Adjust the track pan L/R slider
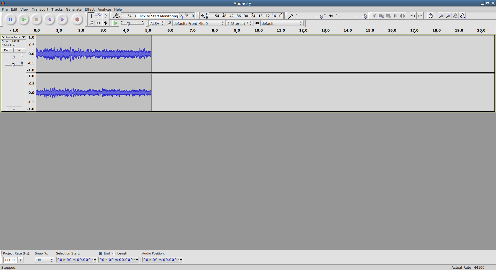The height and width of the screenshot is (270, 496). click(x=13, y=65)
